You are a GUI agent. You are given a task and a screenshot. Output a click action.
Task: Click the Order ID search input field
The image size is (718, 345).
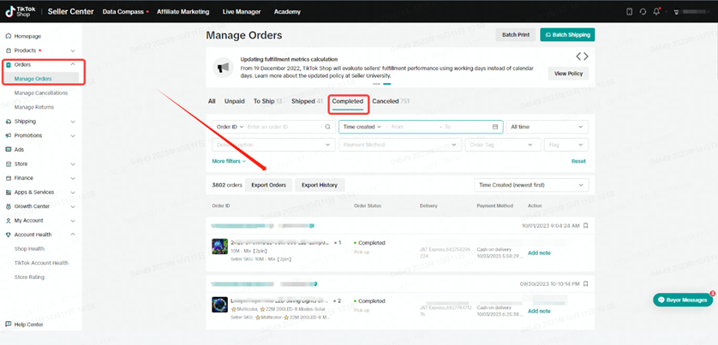click(284, 127)
